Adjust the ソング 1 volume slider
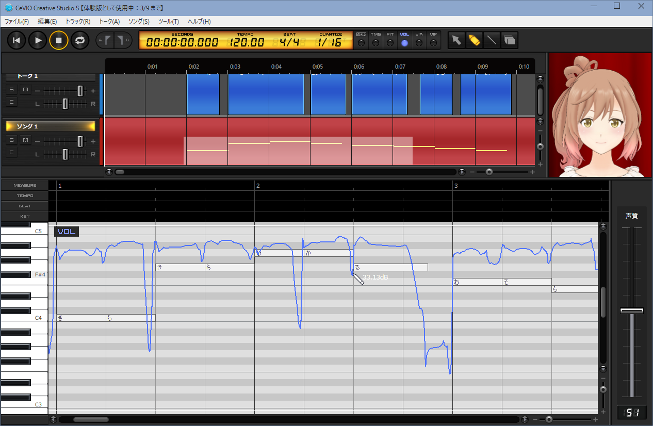This screenshot has height=426, width=653. click(80, 141)
